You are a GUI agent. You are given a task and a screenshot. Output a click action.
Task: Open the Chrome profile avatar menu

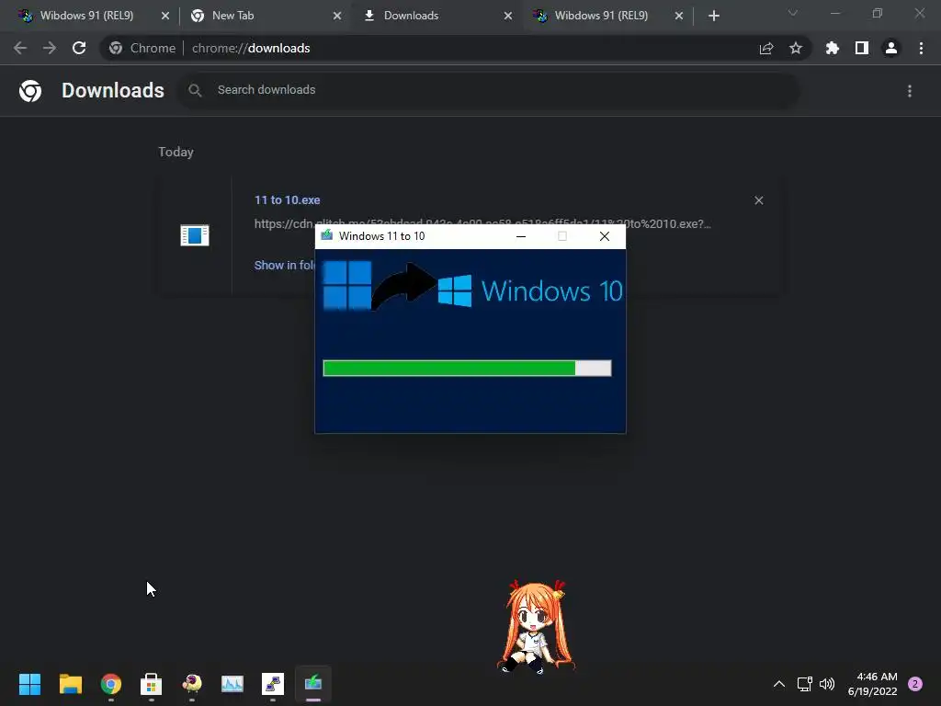tap(891, 48)
